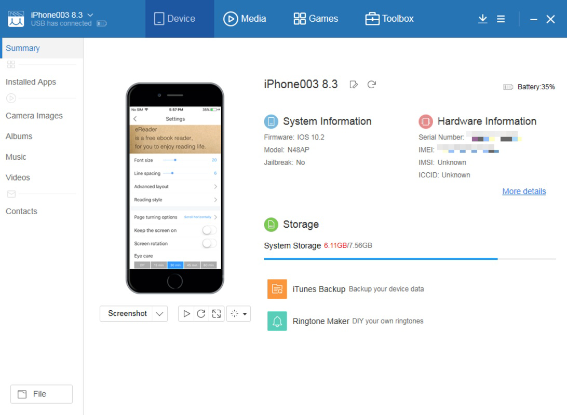
Task: Click the edit device name icon
Action: coord(354,85)
